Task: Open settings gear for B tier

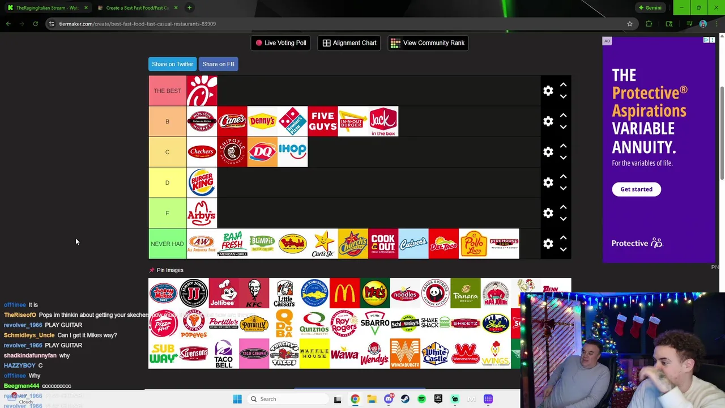Action: point(548,121)
